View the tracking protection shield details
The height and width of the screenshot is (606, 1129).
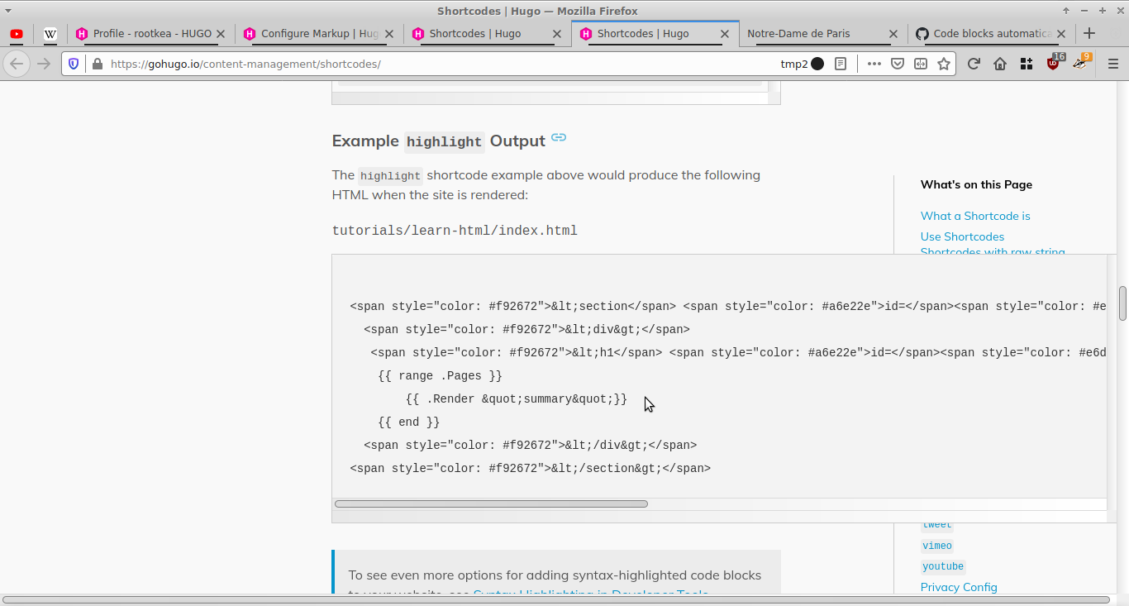[74, 64]
